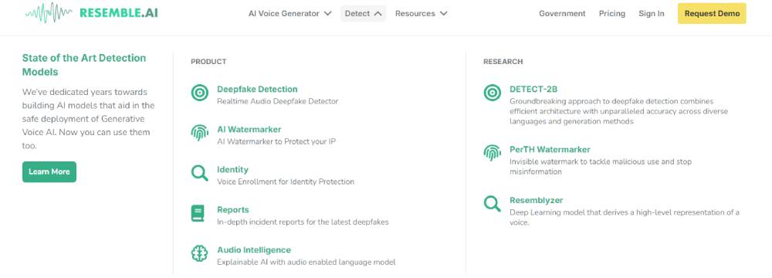Viewport: 772px width, 278px height.
Task: Click the AI Watermarker fingerprint icon
Action: tap(199, 133)
